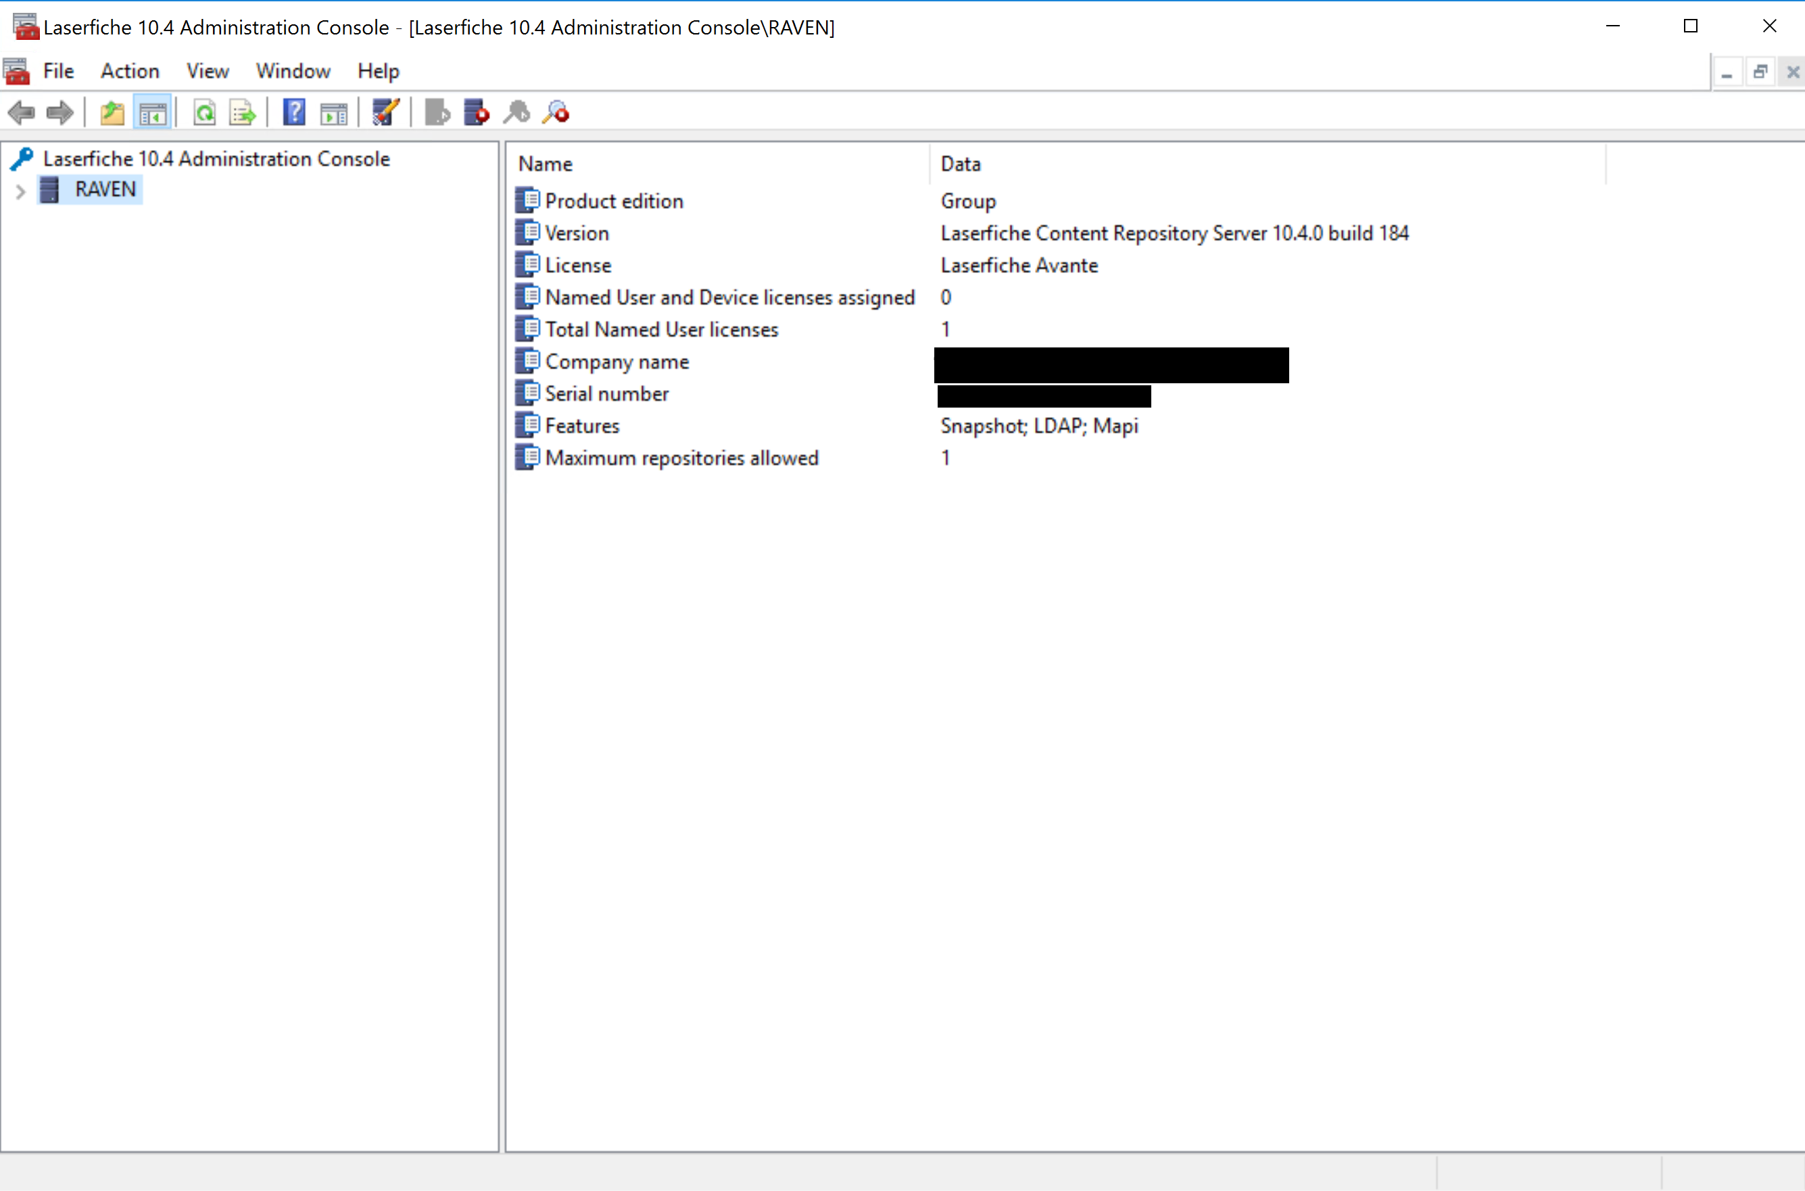The height and width of the screenshot is (1191, 1805).
Task: Click the Stop Server icon with red dot
Action: pyautogui.click(x=477, y=113)
